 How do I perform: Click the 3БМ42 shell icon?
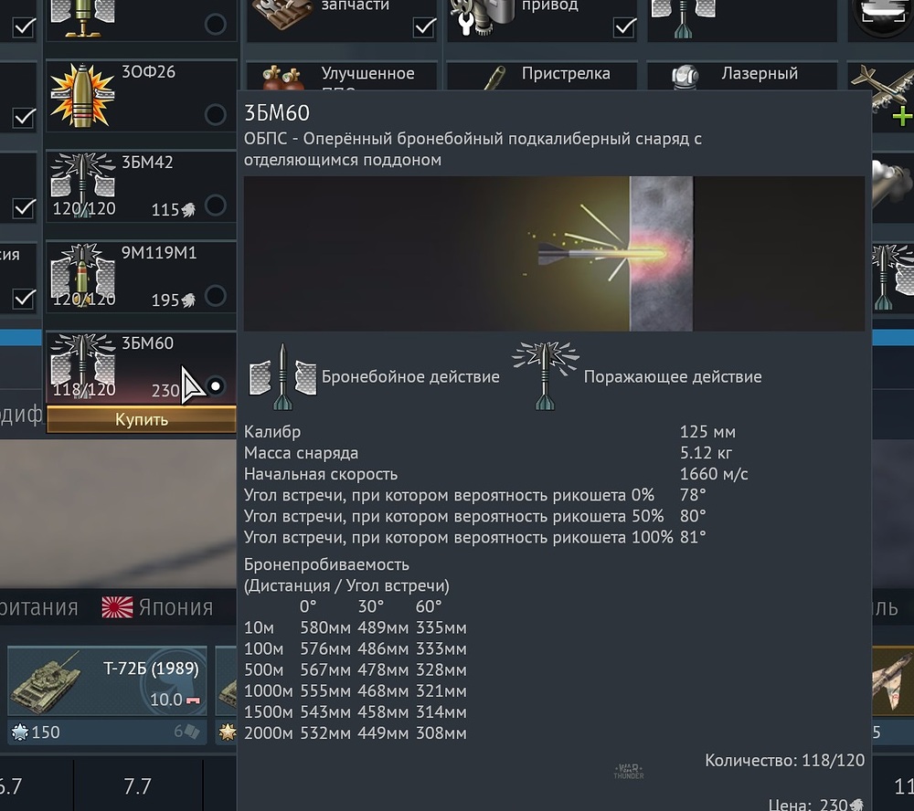point(83,184)
